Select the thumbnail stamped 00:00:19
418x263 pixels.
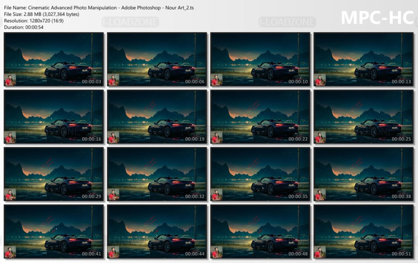(x=157, y=117)
